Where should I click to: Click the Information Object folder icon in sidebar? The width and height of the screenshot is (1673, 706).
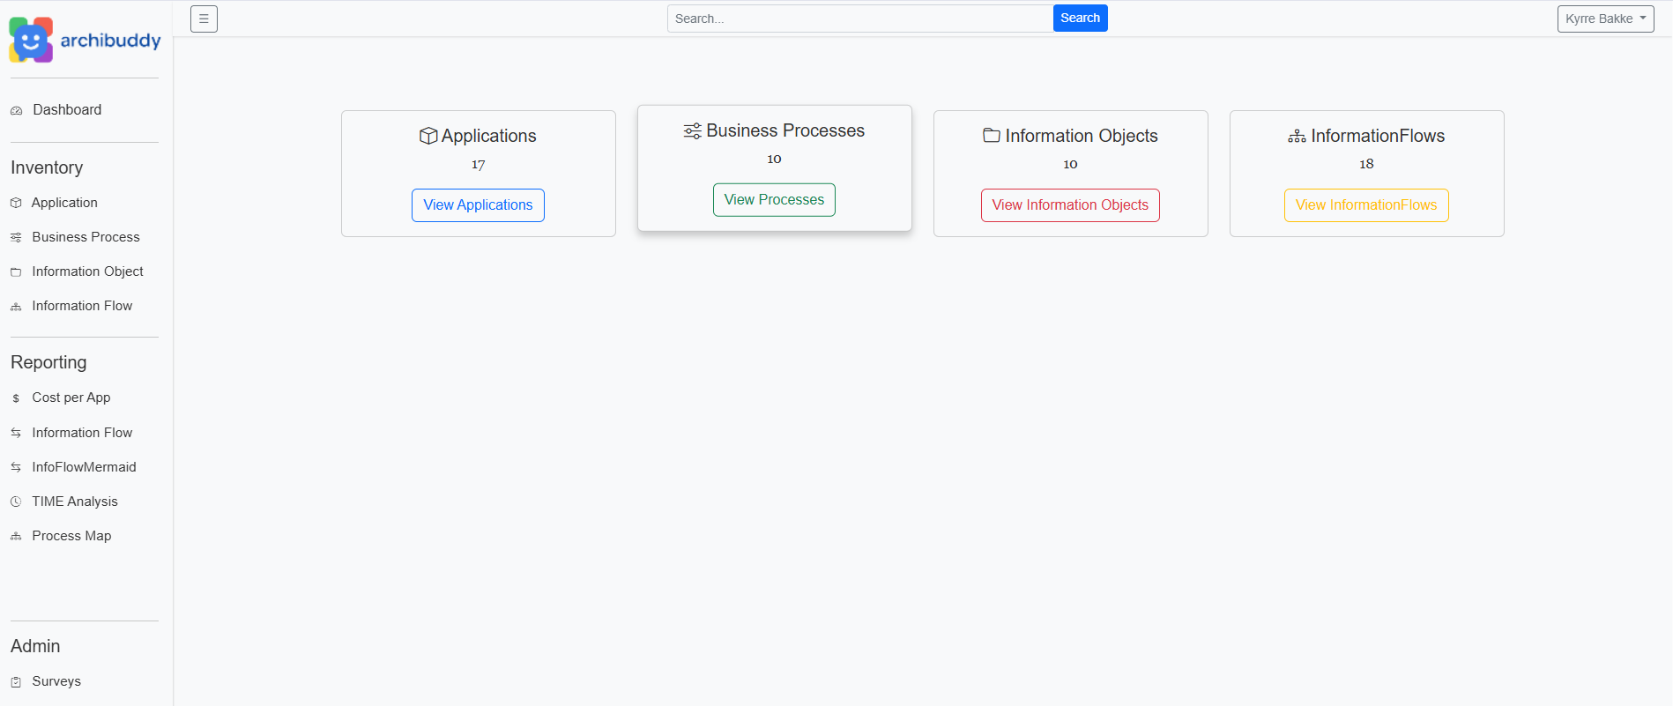(16, 272)
